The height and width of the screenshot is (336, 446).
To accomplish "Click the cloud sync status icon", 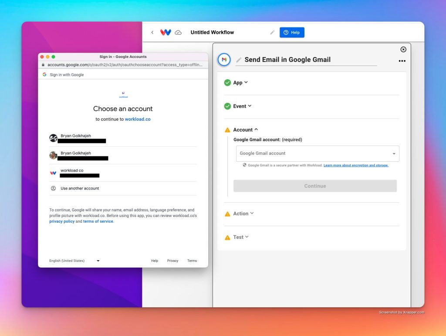I will [x=178, y=32].
